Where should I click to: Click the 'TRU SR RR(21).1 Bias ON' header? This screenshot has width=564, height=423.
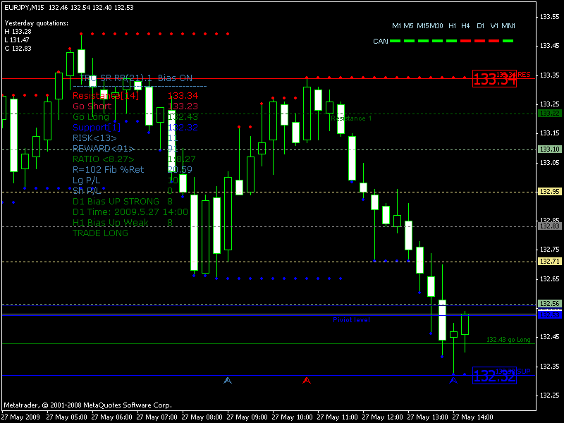[136, 78]
